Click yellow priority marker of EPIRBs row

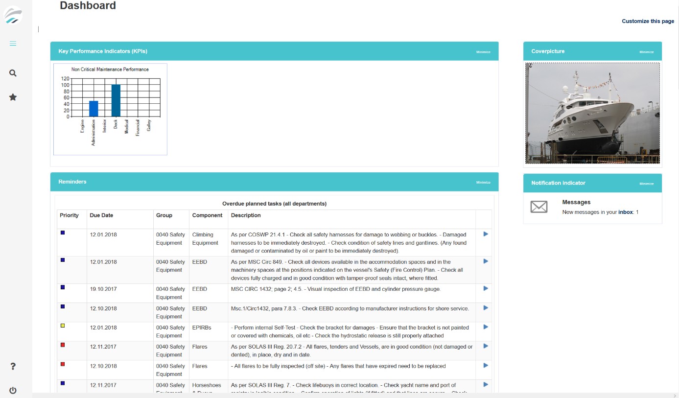[63, 326]
